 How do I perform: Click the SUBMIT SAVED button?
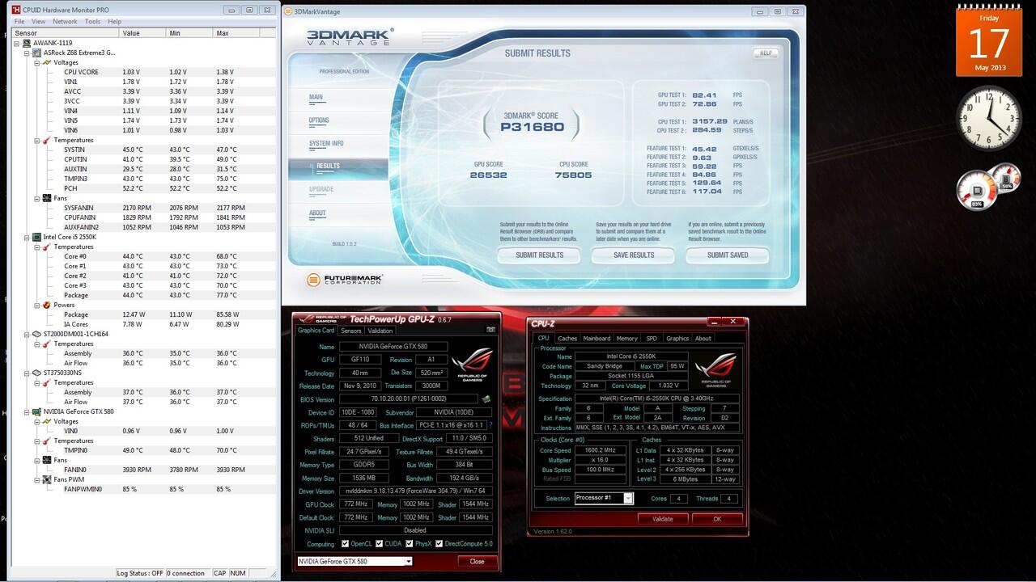pyautogui.click(x=728, y=255)
